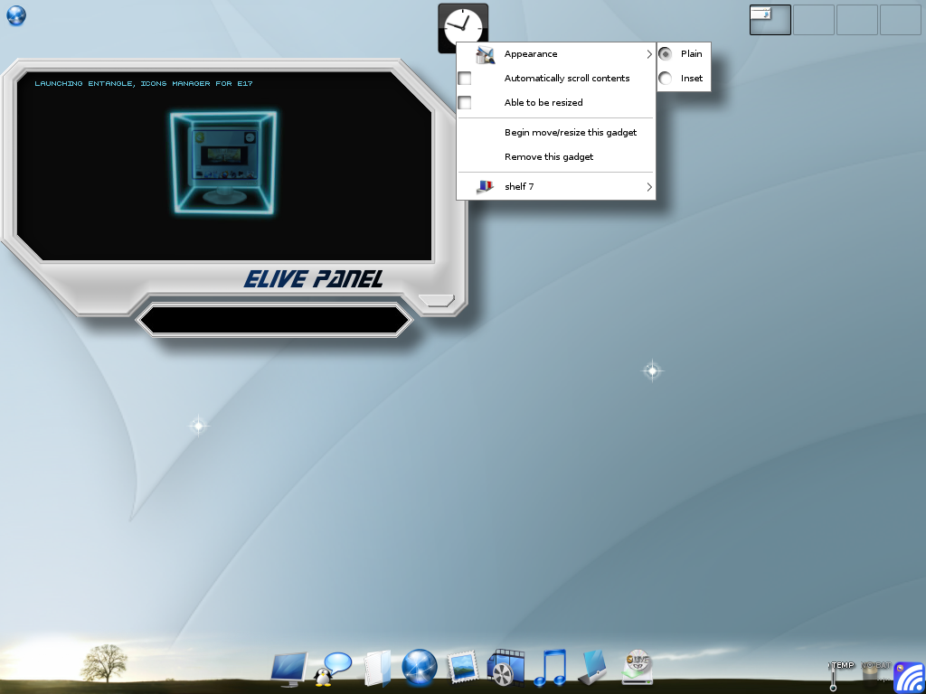
Task: Open the Appearance submenu entry
Action: pos(556,53)
